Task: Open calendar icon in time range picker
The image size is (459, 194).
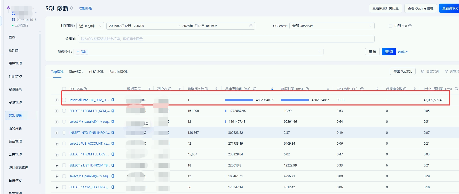Action: [251, 26]
